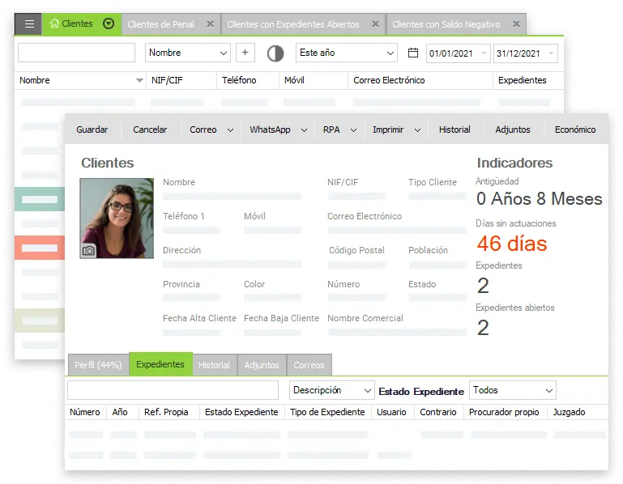Viewport: 623px width, 484px height.
Task: Click the green home icon in Clientes tab
Action: 54,24
